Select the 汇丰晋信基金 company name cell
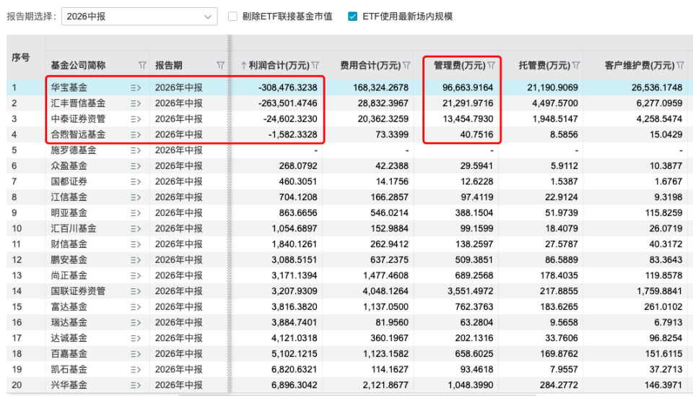Viewport: 693px width, 396px height. pos(78,103)
